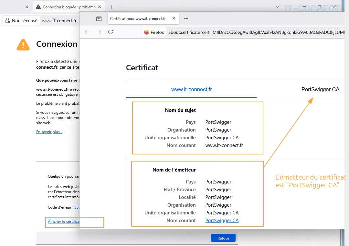Click the Firefox logo in address bar
The height and width of the screenshot is (246, 349).
pyautogui.click(x=147, y=32)
